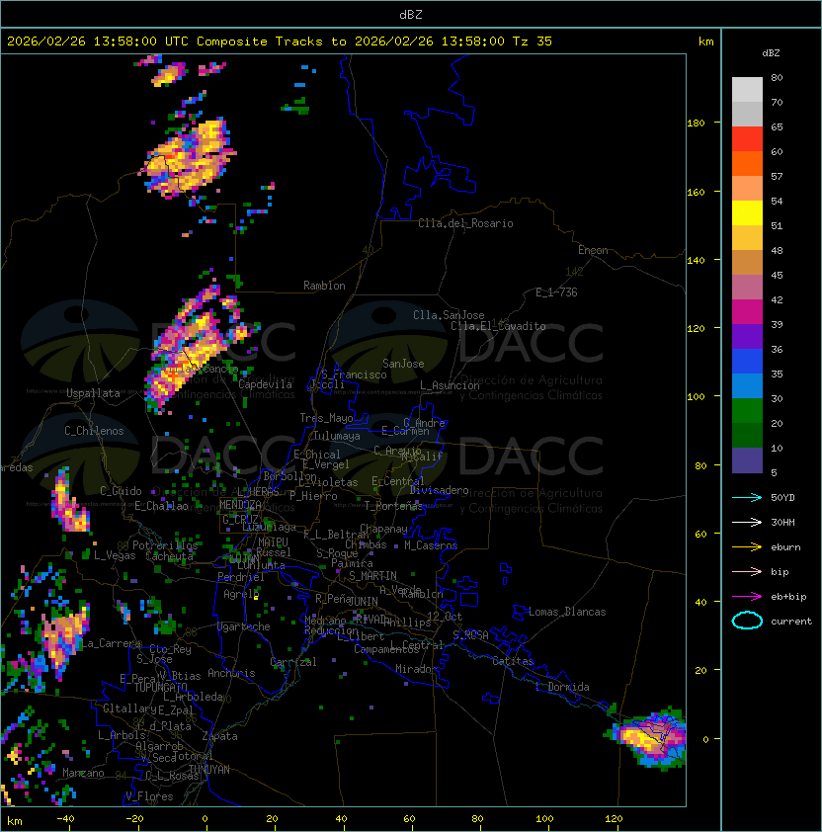Click the 'S_ROSA' map label
The image size is (822, 832).
tap(470, 635)
